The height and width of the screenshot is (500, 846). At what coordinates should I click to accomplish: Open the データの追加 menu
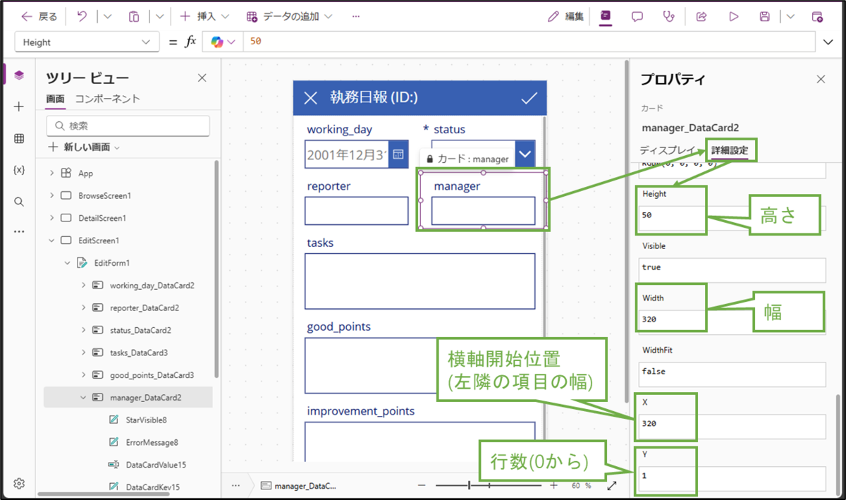(289, 16)
